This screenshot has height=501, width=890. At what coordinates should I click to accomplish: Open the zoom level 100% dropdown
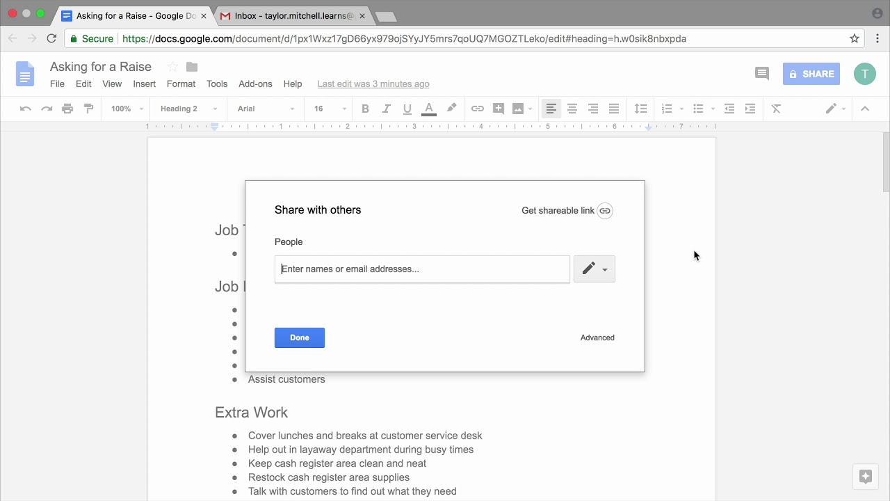click(x=127, y=109)
